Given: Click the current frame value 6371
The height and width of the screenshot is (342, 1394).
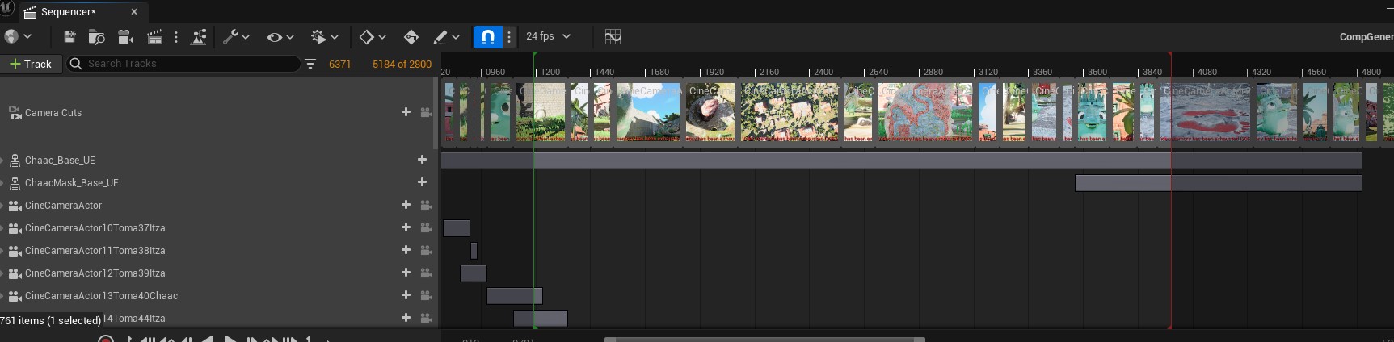Looking at the screenshot, I should click(x=339, y=64).
